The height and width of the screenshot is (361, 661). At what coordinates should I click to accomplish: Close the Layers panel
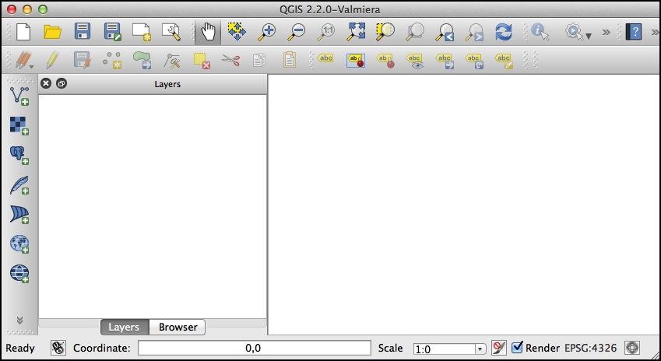pos(46,83)
